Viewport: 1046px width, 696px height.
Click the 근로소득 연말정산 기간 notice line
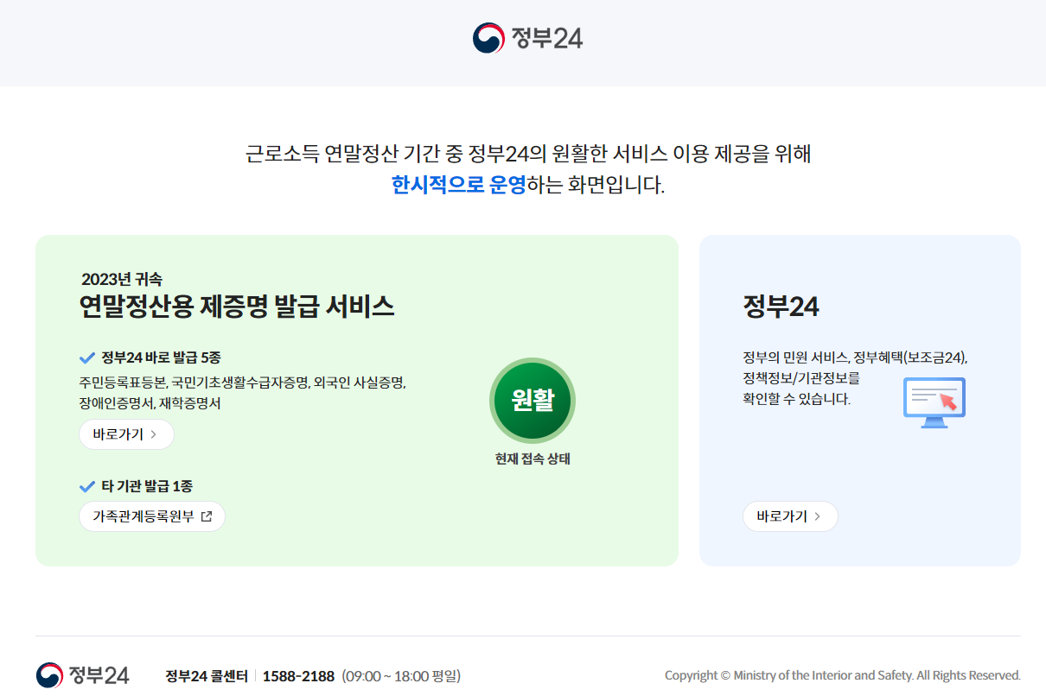pos(528,155)
